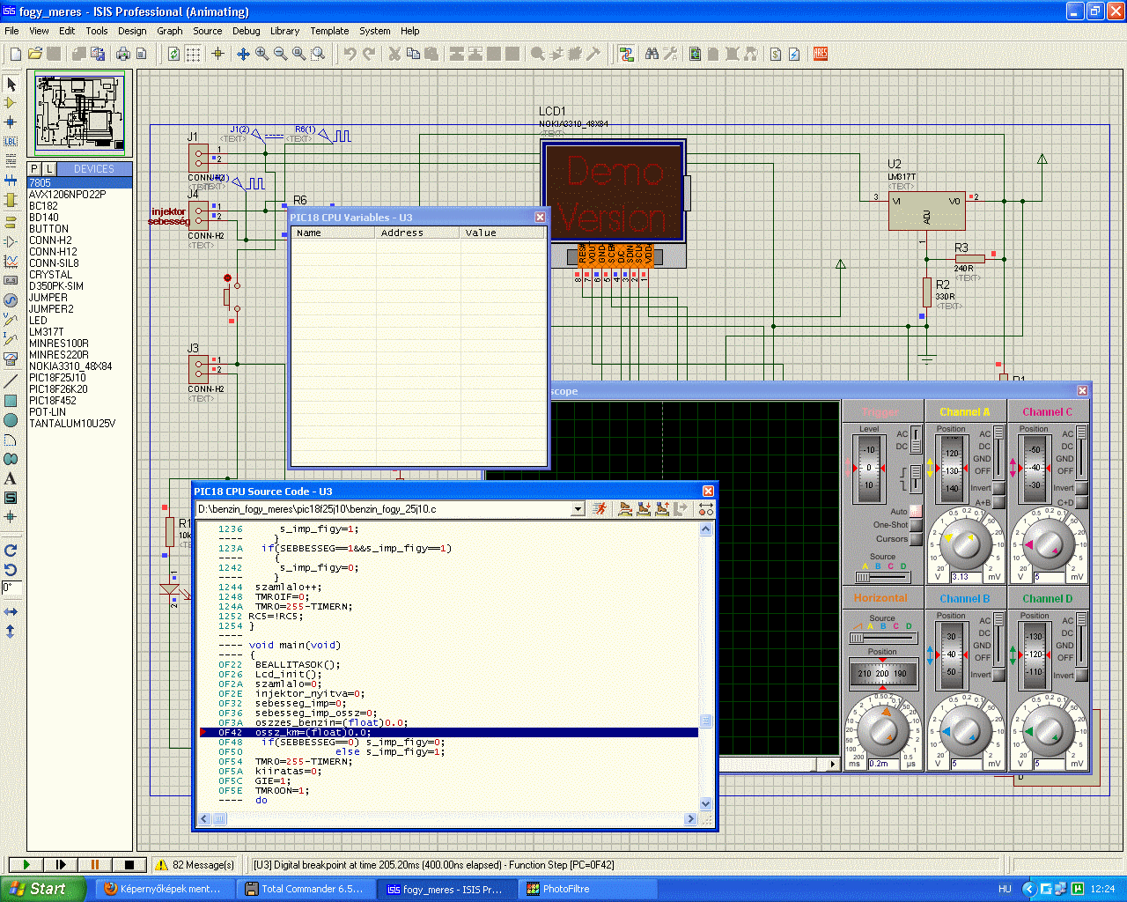The height and width of the screenshot is (902, 1127).
Task: Click the binoculars search icon
Action: coord(652,54)
